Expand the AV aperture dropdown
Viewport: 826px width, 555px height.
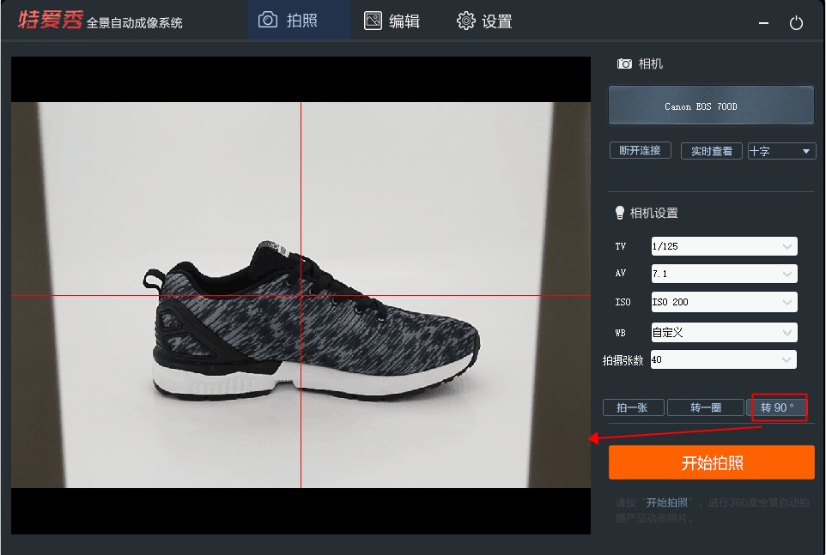click(x=724, y=274)
